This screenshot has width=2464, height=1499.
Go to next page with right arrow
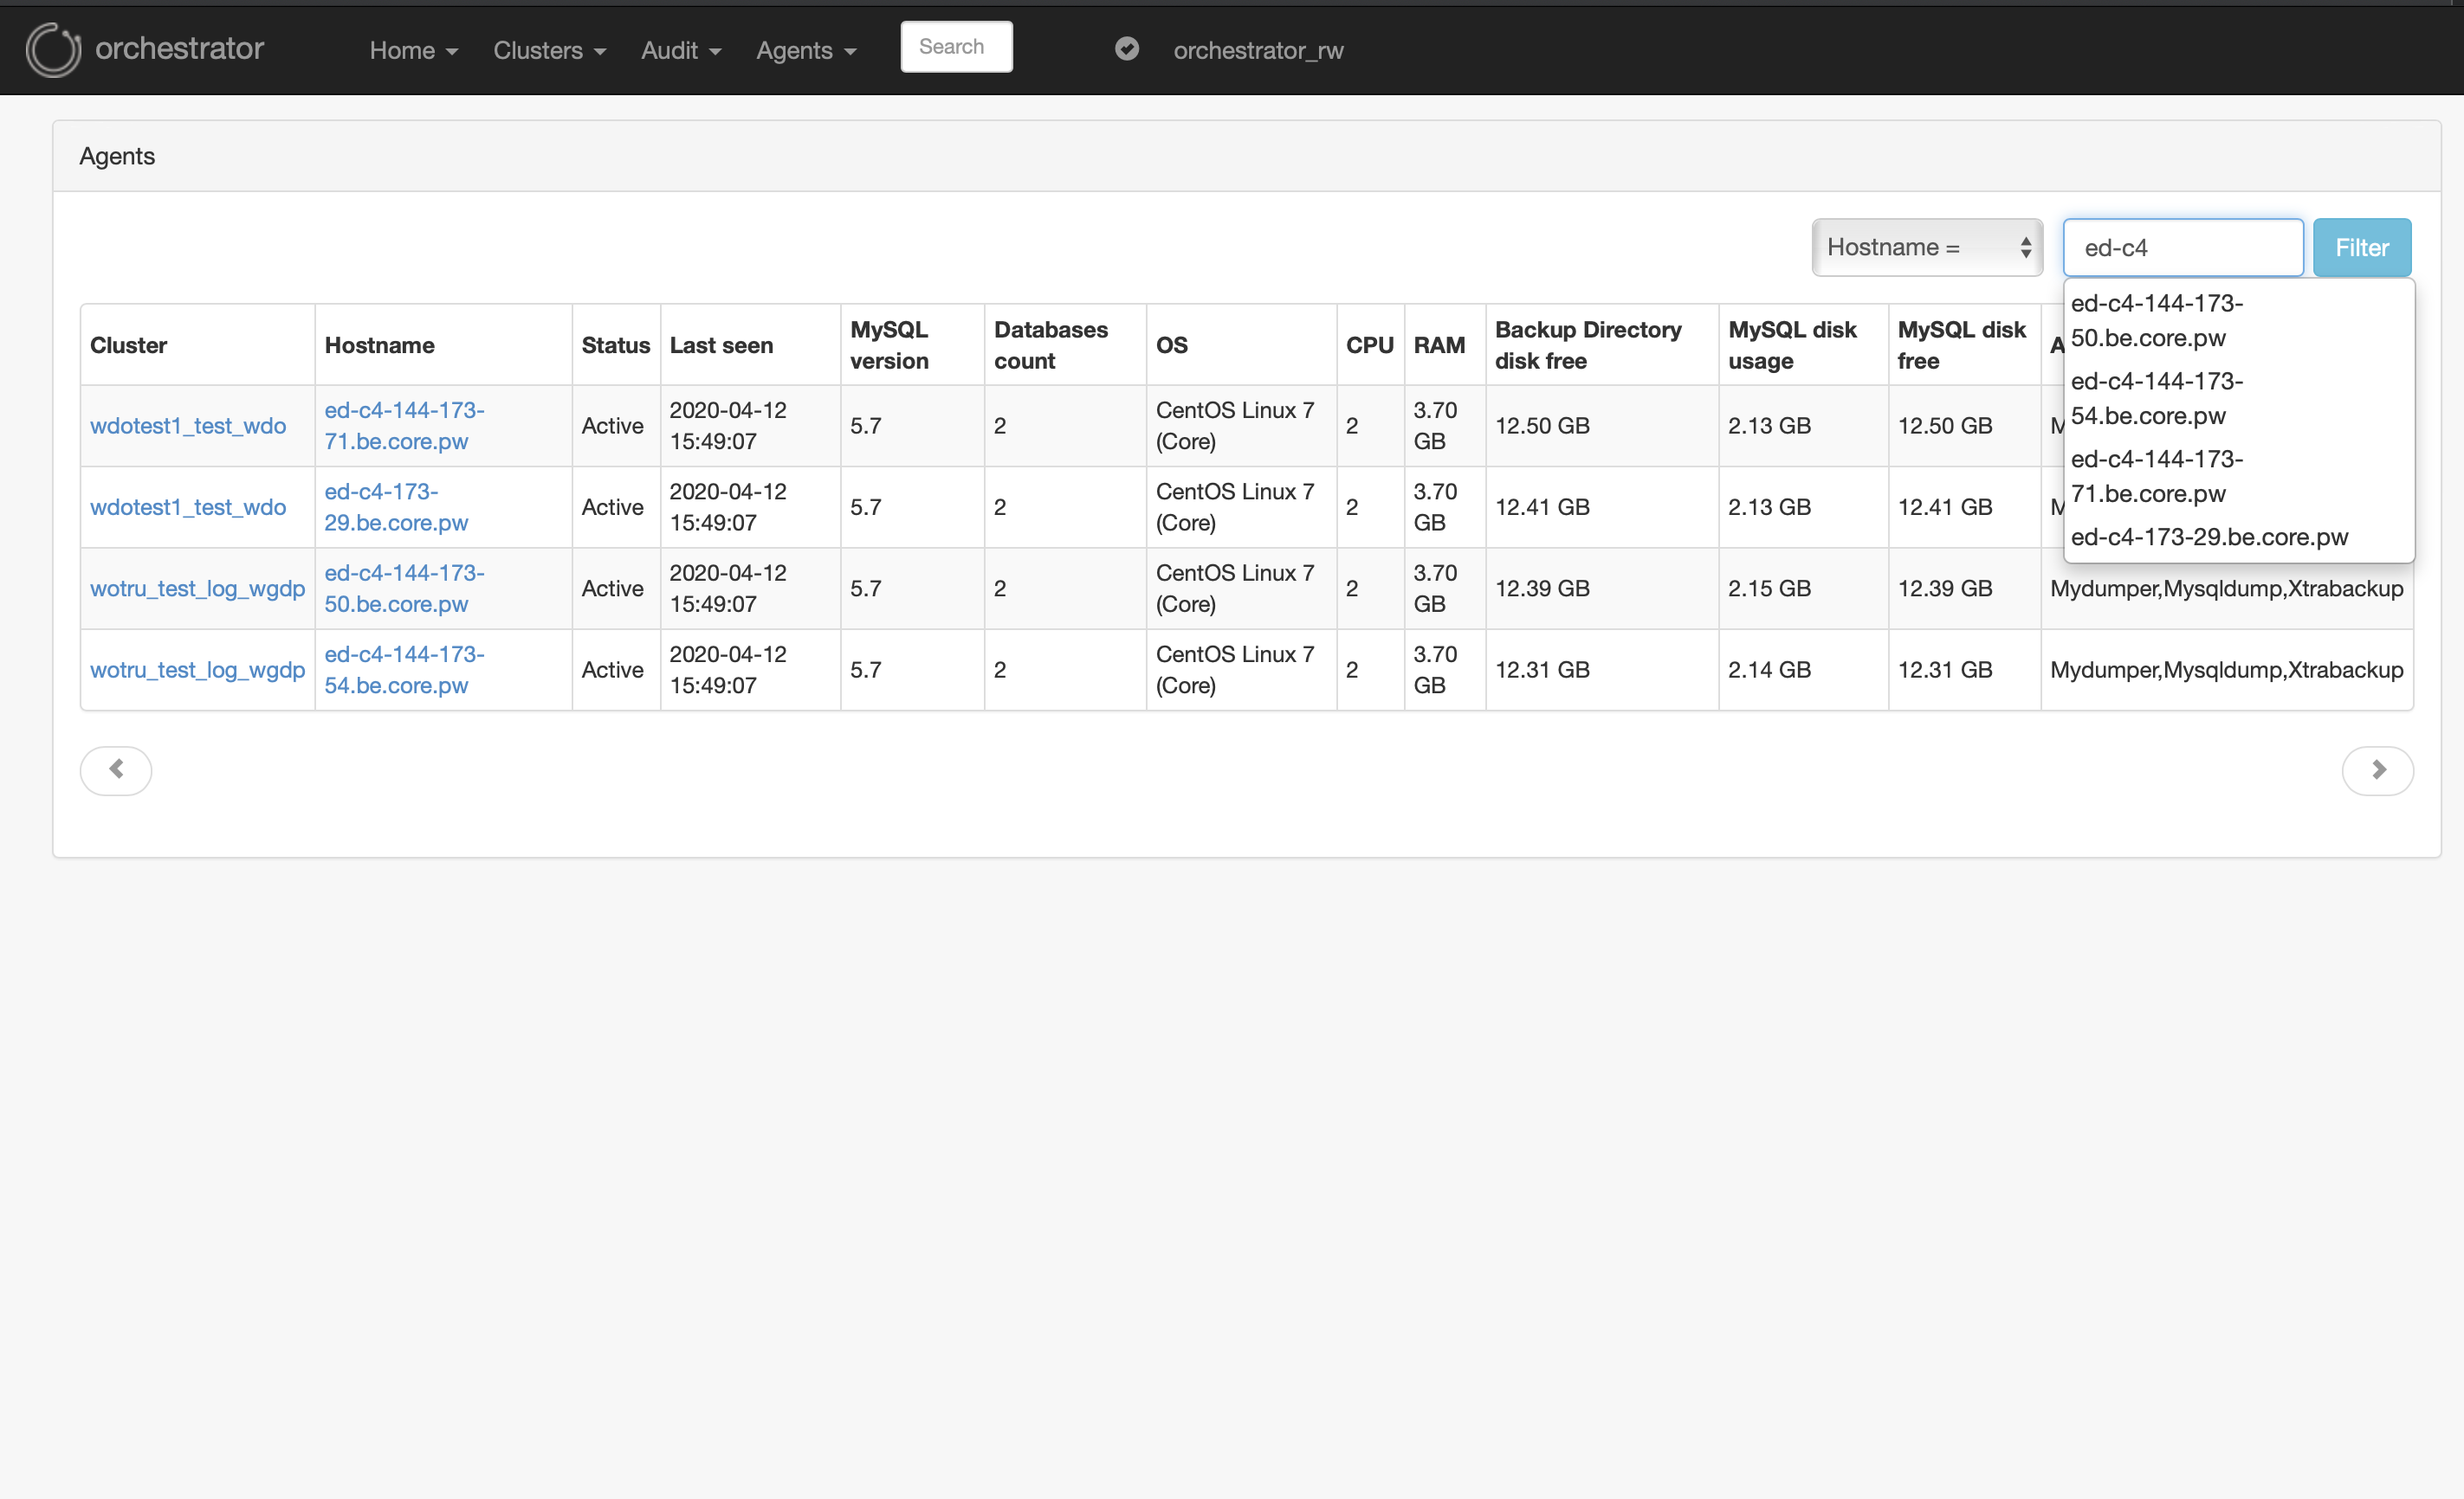pyautogui.click(x=2377, y=769)
